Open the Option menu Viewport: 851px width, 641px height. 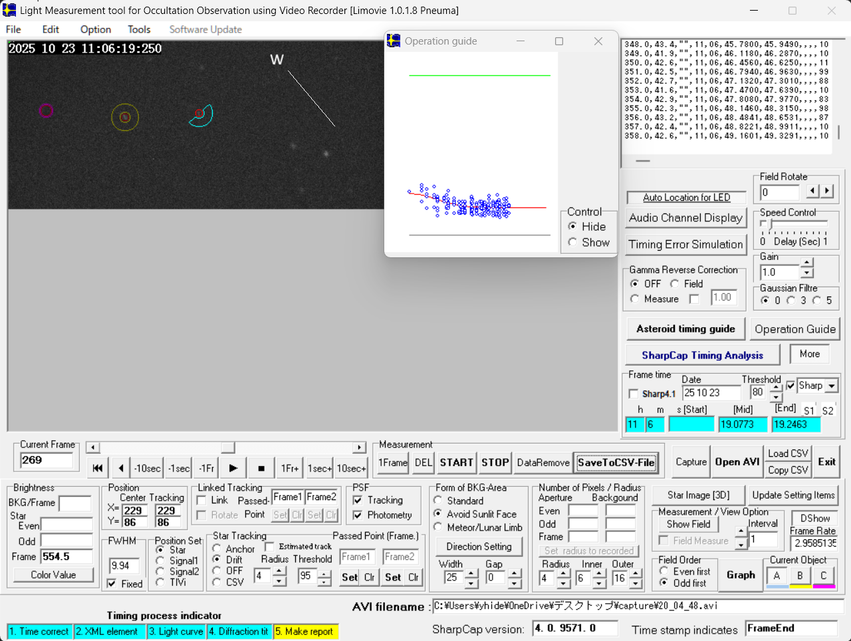[x=96, y=29]
